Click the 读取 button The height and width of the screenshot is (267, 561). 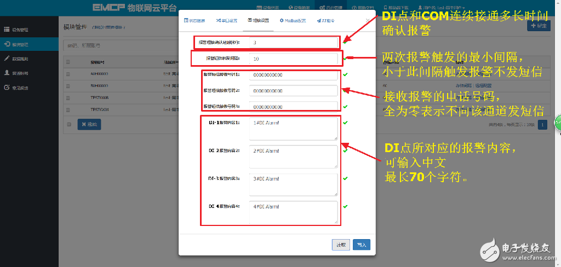(341, 245)
